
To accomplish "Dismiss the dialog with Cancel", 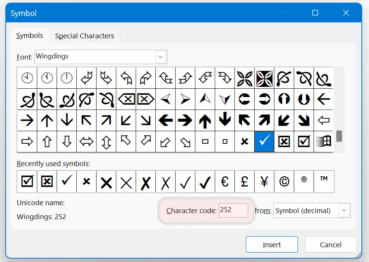I will click(x=330, y=244).
